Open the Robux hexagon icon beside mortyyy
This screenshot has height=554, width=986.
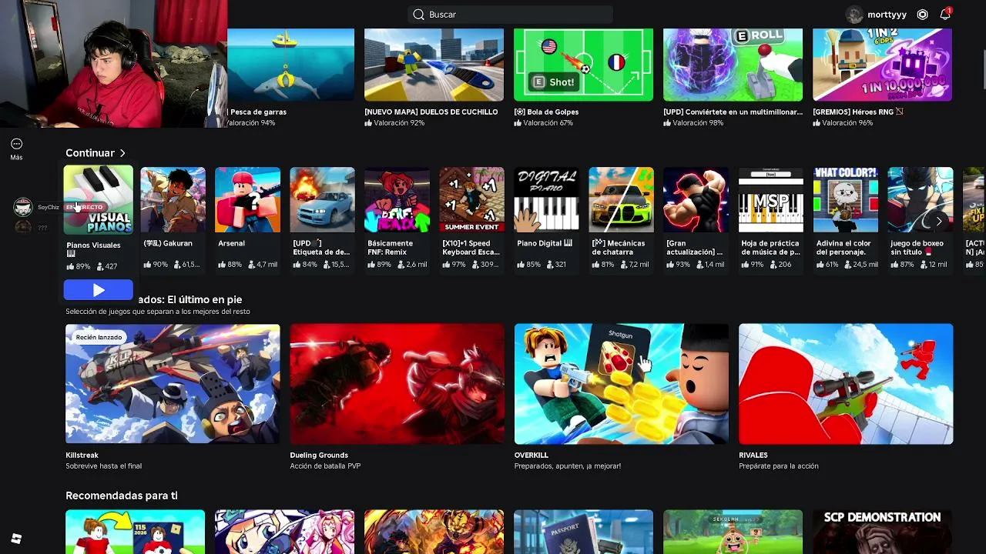pyautogui.click(x=923, y=15)
